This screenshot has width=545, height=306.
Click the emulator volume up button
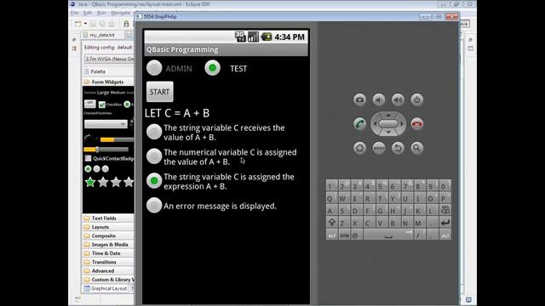coord(398,100)
